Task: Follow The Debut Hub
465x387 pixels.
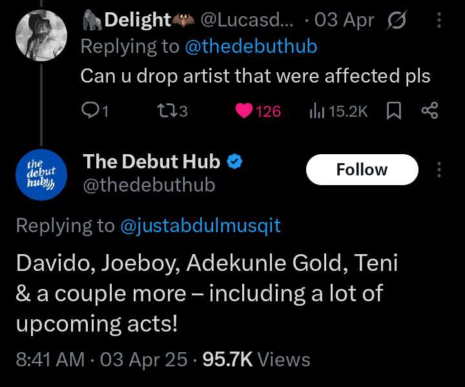Action: (362, 170)
